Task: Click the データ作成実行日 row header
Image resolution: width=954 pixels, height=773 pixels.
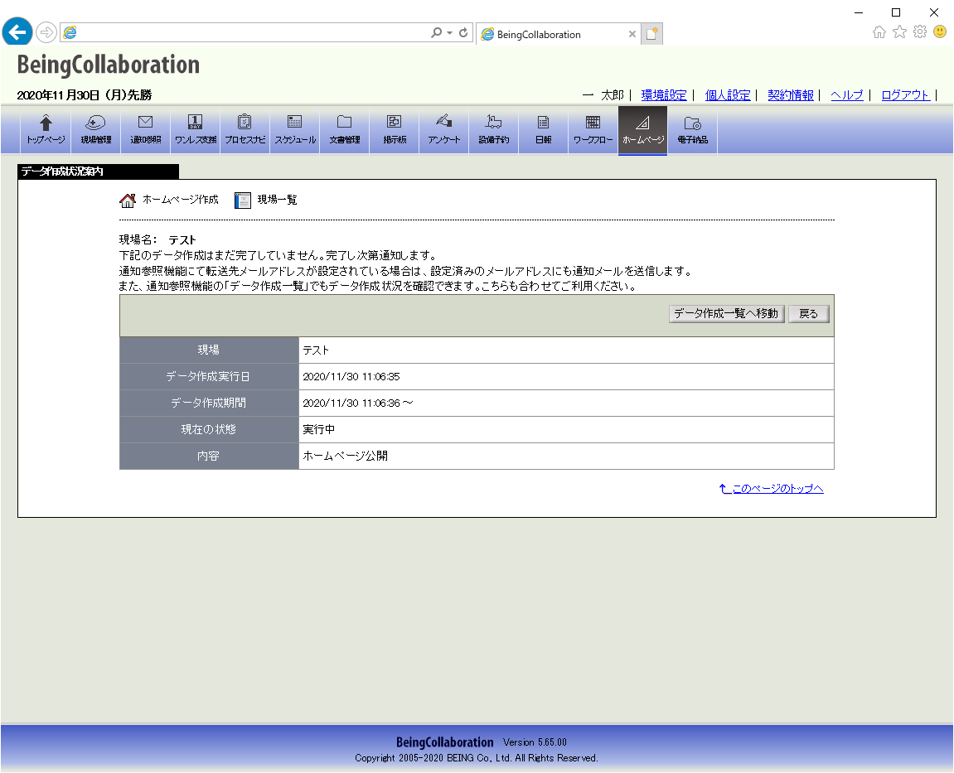Action: click(209, 377)
